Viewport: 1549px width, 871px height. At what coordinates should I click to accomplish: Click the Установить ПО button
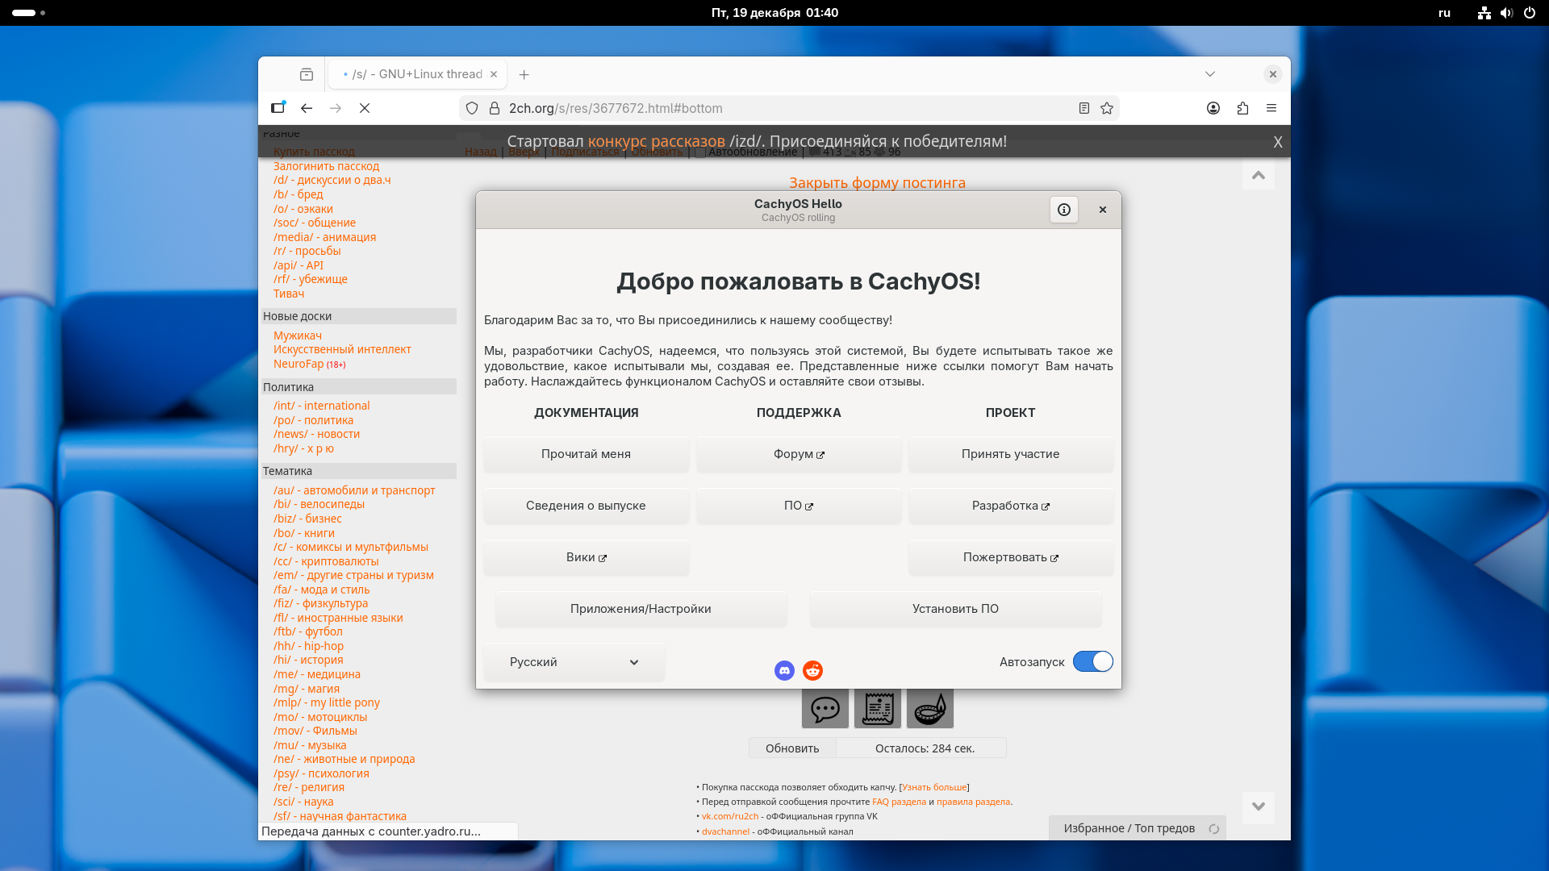click(955, 609)
